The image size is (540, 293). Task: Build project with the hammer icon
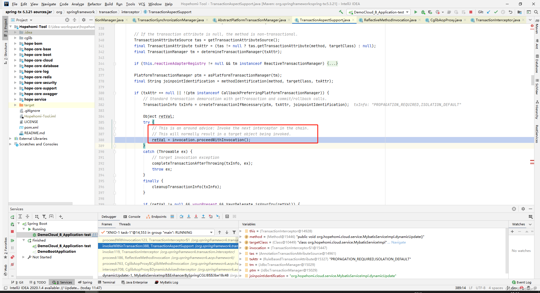click(x=341, y=12)
